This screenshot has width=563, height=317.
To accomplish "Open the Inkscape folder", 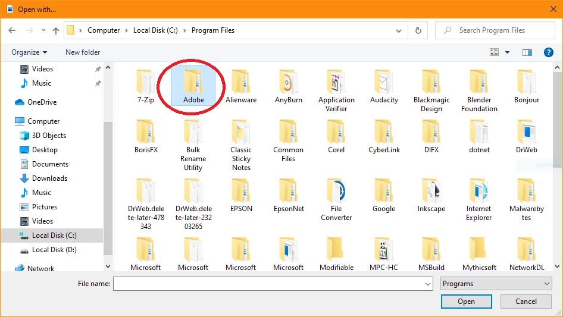I will pos(431,196).
